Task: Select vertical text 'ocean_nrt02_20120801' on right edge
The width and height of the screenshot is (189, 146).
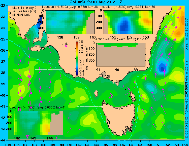Action: click(186, 34)
